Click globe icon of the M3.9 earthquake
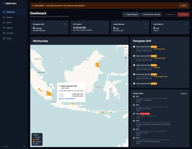 point(134,138)
